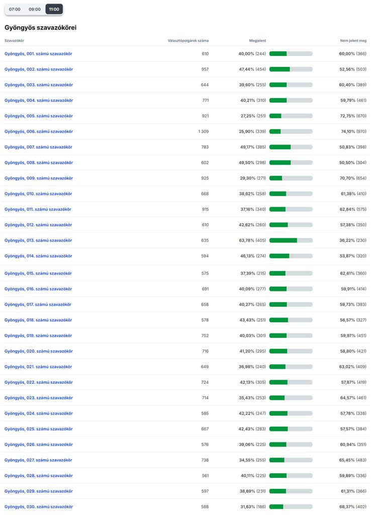Open Gyöngyös, 002. számú szavazókör link

(39, 69)
